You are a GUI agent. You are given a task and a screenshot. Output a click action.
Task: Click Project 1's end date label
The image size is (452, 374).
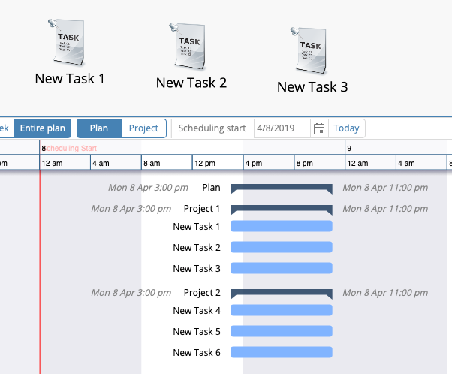coord(385,209)
